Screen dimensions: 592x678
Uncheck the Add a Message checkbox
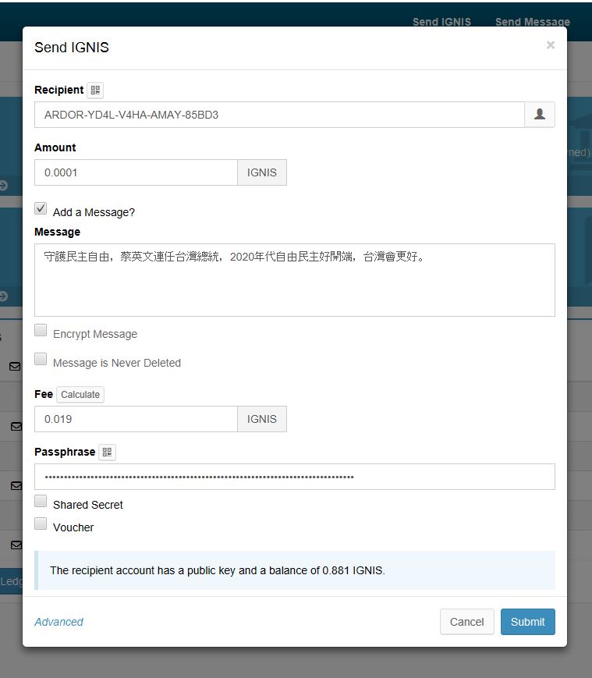[41, 209]
